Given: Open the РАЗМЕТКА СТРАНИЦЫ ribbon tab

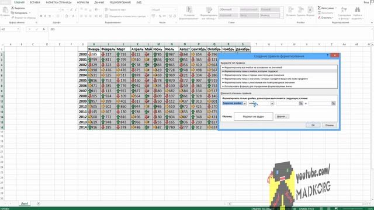Looking at the screenshot, I should click(x=58, y=2).
